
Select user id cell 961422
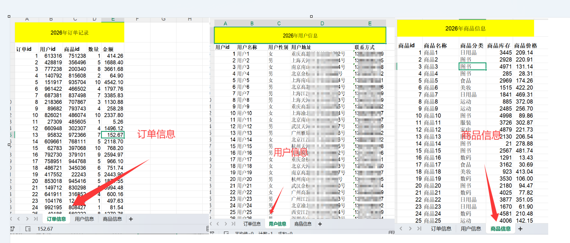click(51, 89)
